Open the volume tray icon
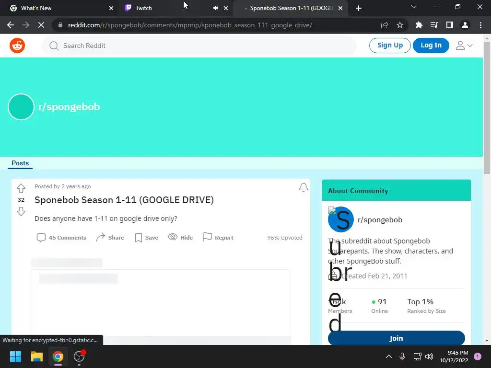Screen dimensions: 491x368 tap(429, 356)
